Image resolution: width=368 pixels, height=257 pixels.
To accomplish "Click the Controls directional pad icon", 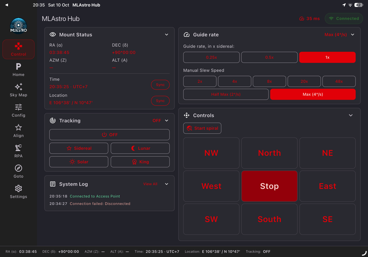I will tap(187, 115).
